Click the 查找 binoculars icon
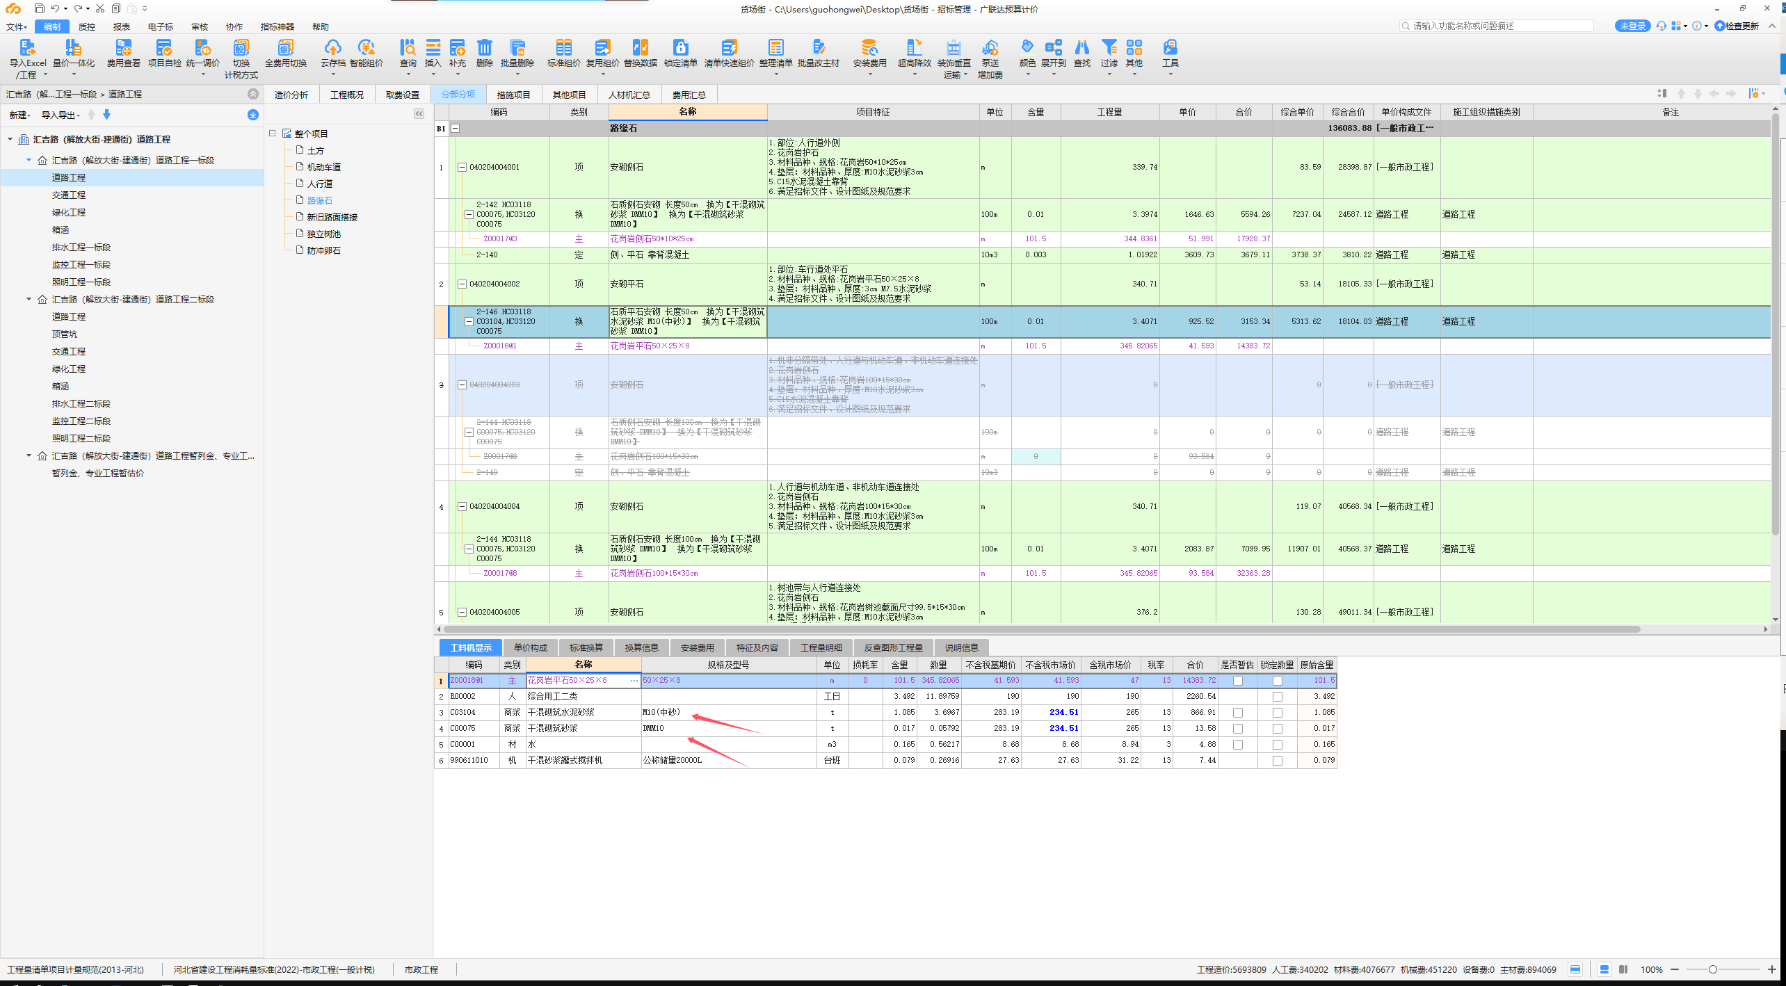 [x=1081, y=47]
